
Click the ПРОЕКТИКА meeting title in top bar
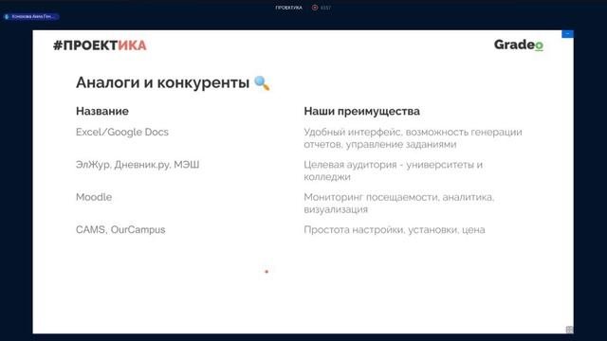click(x=288, y=8)
